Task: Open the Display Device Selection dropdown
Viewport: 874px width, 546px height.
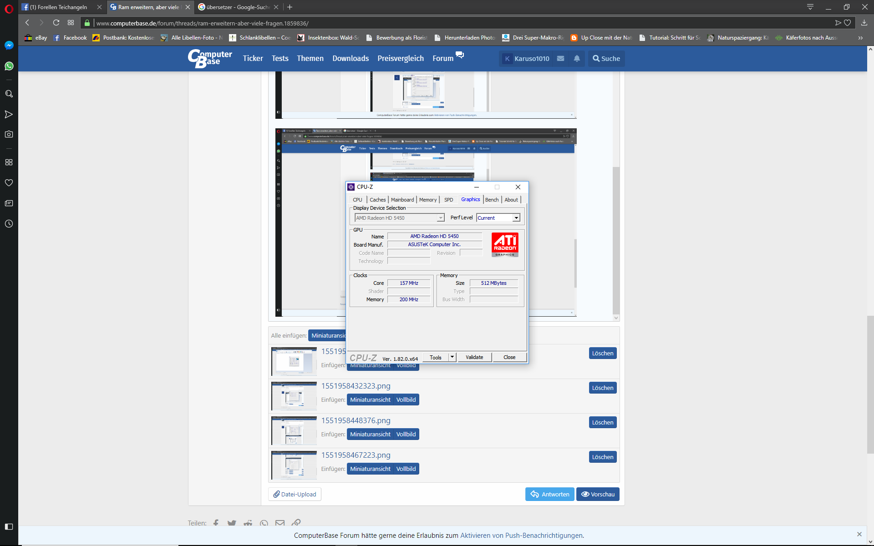Action: (440, 218)
